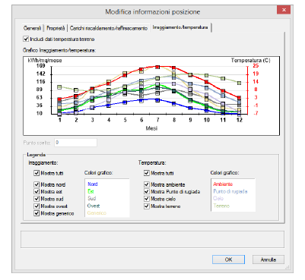Toggle Mostra generico checkbox
The image size is (305, 280).
coord(37,213)
